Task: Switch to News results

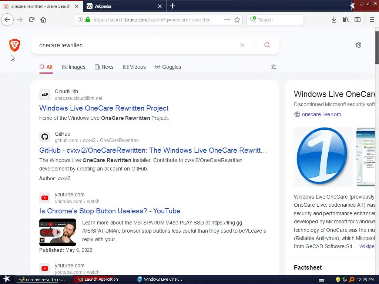Action: pyautogui.click(x=104, y=67)
